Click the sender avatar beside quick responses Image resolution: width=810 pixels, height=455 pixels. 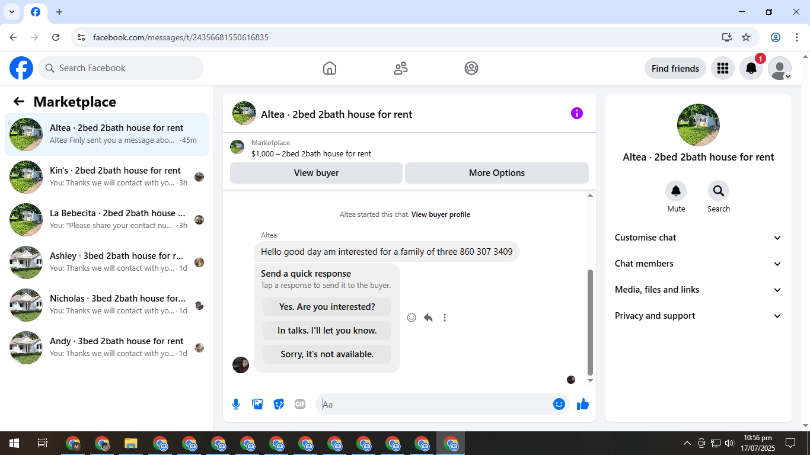pyautogui.click(x=241, y=365)
